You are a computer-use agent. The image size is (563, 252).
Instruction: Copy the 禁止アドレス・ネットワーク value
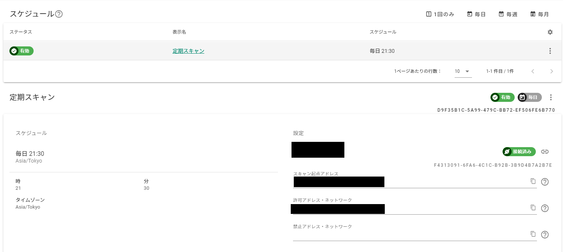click(533, 234)
